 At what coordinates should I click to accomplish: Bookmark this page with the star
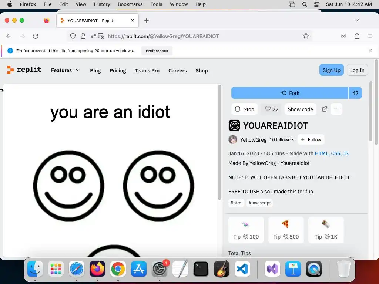coord(306,36)
